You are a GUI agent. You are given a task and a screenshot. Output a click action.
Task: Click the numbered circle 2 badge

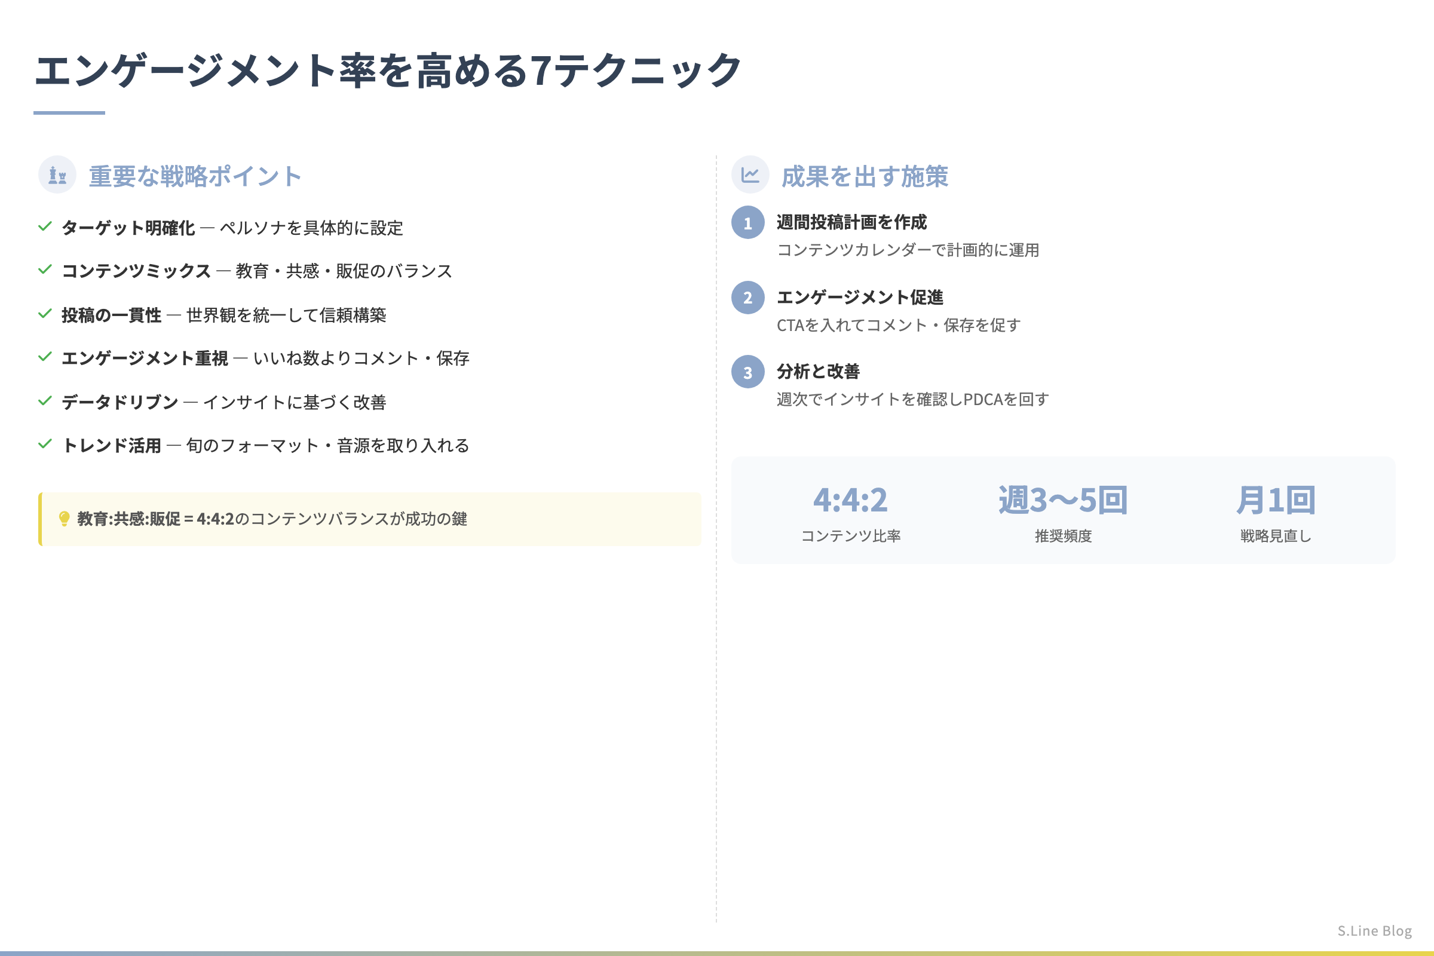pos(748,298)
